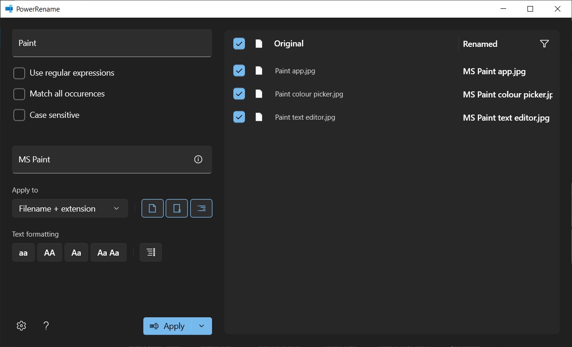Screen dimensions: 572x347
Task: Open the filter icon in Renamed column
Action: [545, 44]
